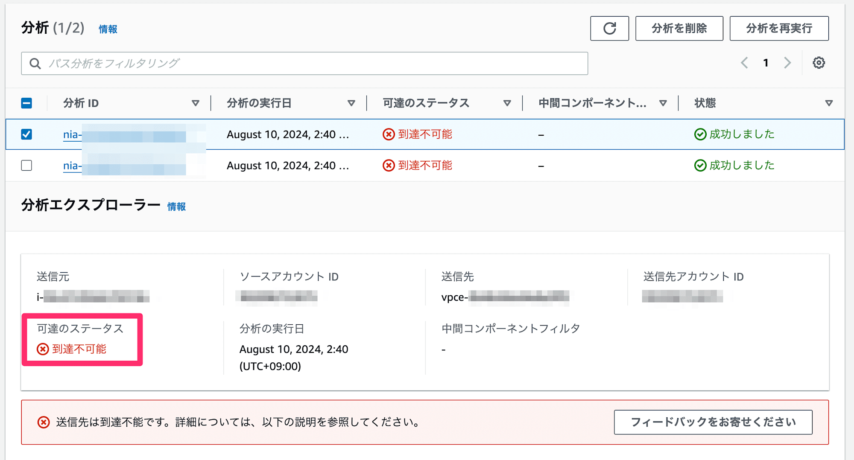Click 分析エクスプローラー heading
Image resolution: width=854 pixels, height=460 pixels.
click(91, 205)
